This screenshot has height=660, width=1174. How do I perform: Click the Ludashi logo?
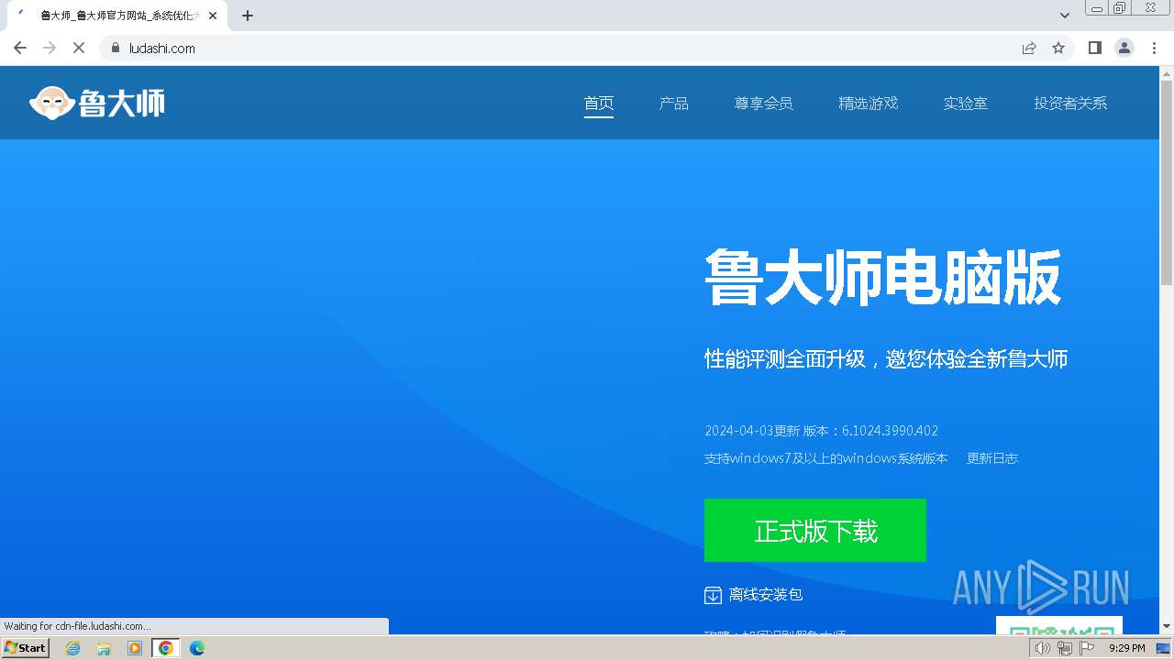coord(97,103)
